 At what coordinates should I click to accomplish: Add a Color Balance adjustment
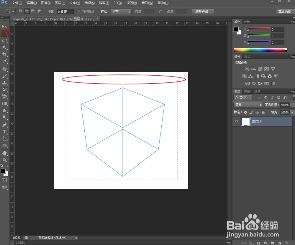tap(250, 76)
